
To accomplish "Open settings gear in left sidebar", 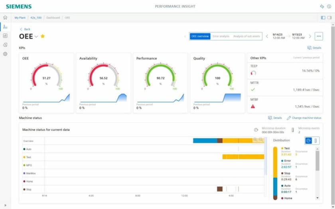I will [x=5, y=54].
